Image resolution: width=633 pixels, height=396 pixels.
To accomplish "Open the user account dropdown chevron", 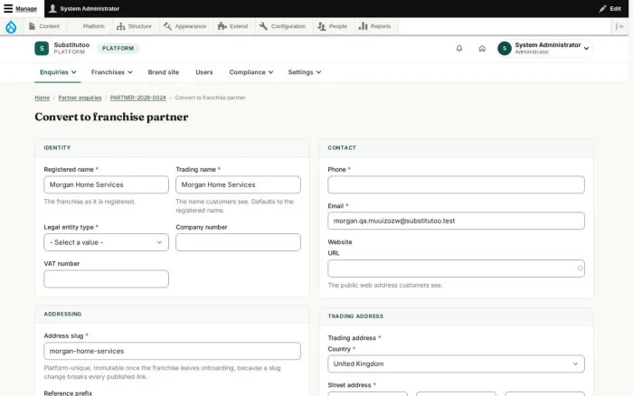I will (586, 49).
